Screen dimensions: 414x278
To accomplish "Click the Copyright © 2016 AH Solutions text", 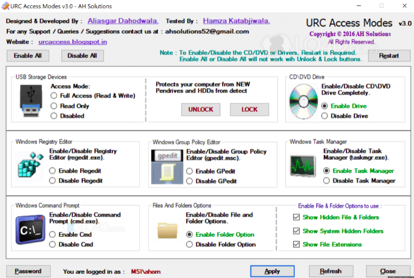I will [x=350, y=34].
